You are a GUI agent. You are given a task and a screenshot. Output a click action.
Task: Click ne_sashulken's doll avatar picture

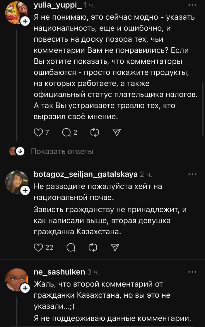[17, 280]
